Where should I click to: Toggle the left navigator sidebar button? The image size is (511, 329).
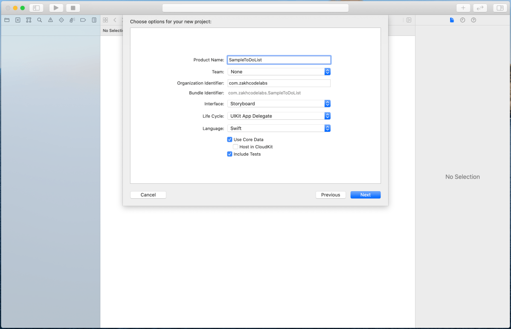click(x=36, y=8)
